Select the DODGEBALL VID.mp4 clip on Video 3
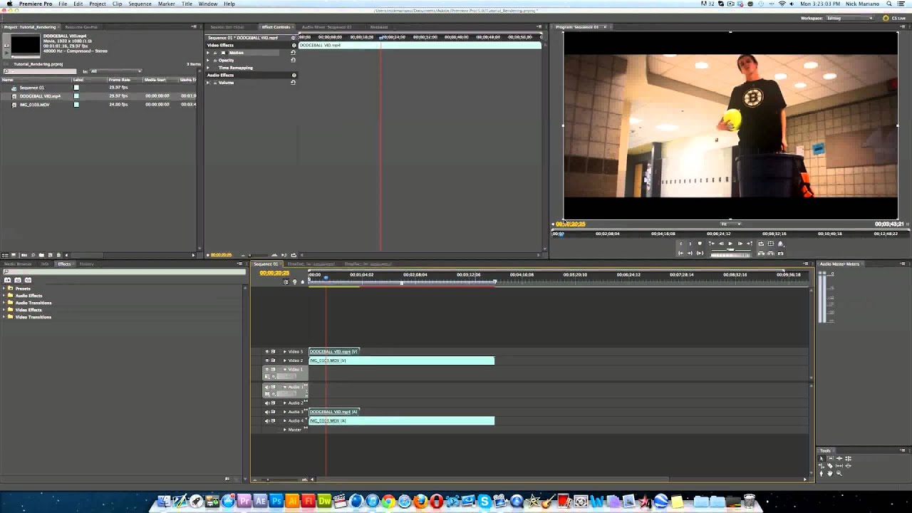Viewport: 912px width, 513px height. [333, 351]
